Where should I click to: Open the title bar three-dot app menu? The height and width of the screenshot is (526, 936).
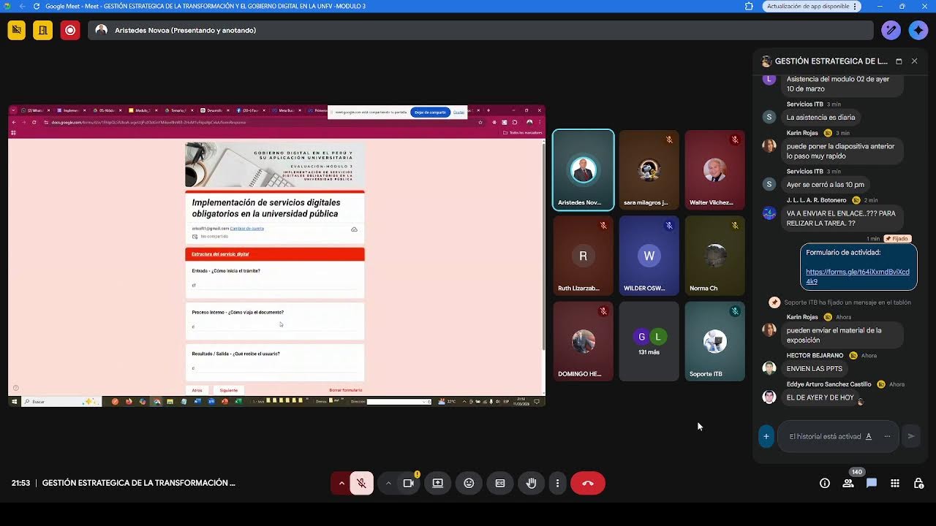point(854,7)
